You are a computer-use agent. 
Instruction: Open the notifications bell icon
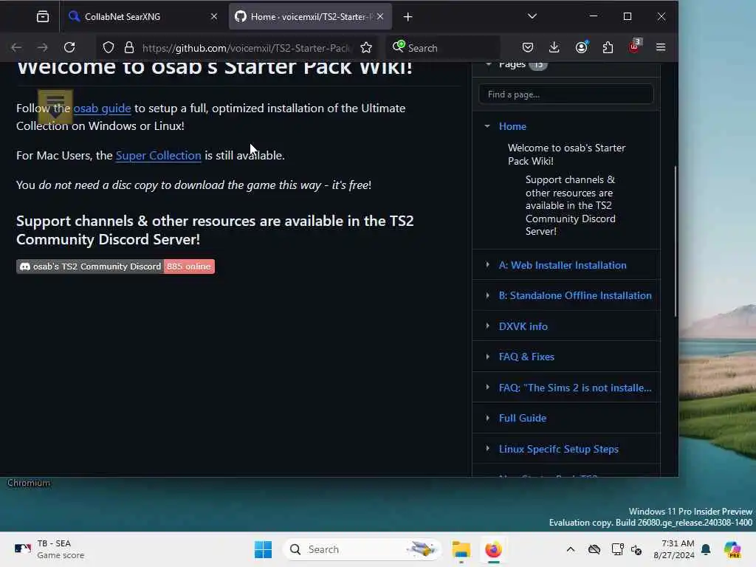coord(706,549)
